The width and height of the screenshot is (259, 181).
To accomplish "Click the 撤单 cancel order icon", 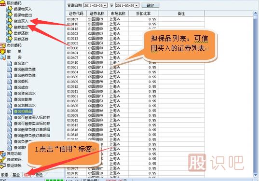I will click(2, 51).
